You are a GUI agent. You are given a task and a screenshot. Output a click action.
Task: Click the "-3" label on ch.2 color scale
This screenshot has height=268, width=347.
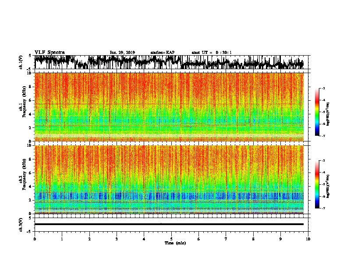(x=323, y=161)
